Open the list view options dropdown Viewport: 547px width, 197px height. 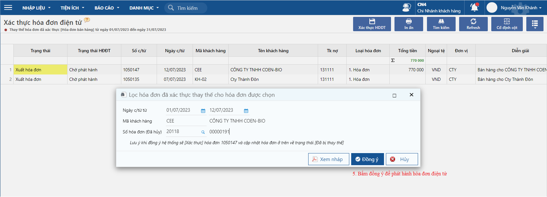coord(535,24)
